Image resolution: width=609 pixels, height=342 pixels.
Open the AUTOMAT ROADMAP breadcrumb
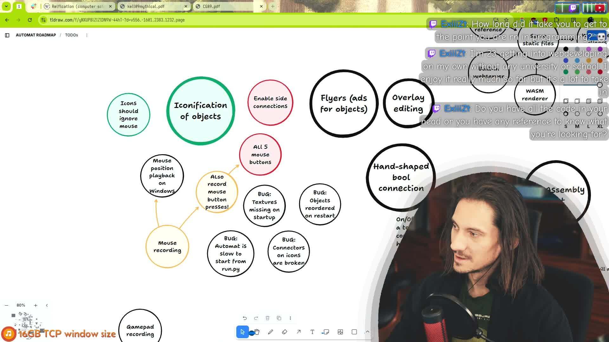point(36,35)
